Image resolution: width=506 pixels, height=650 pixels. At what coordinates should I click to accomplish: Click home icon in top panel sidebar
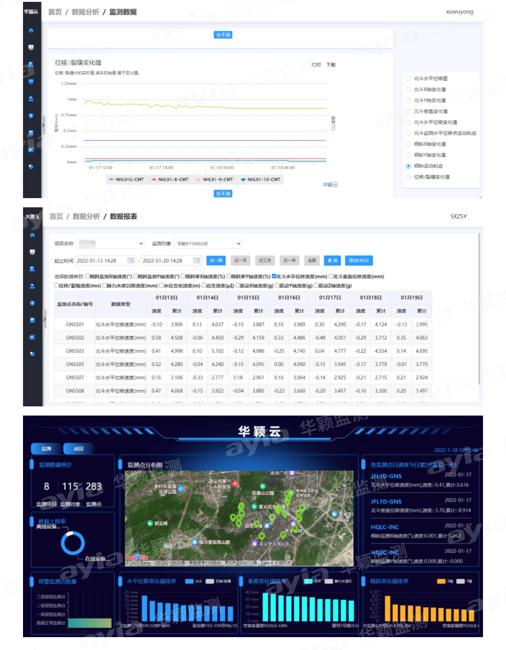point(31,30)
